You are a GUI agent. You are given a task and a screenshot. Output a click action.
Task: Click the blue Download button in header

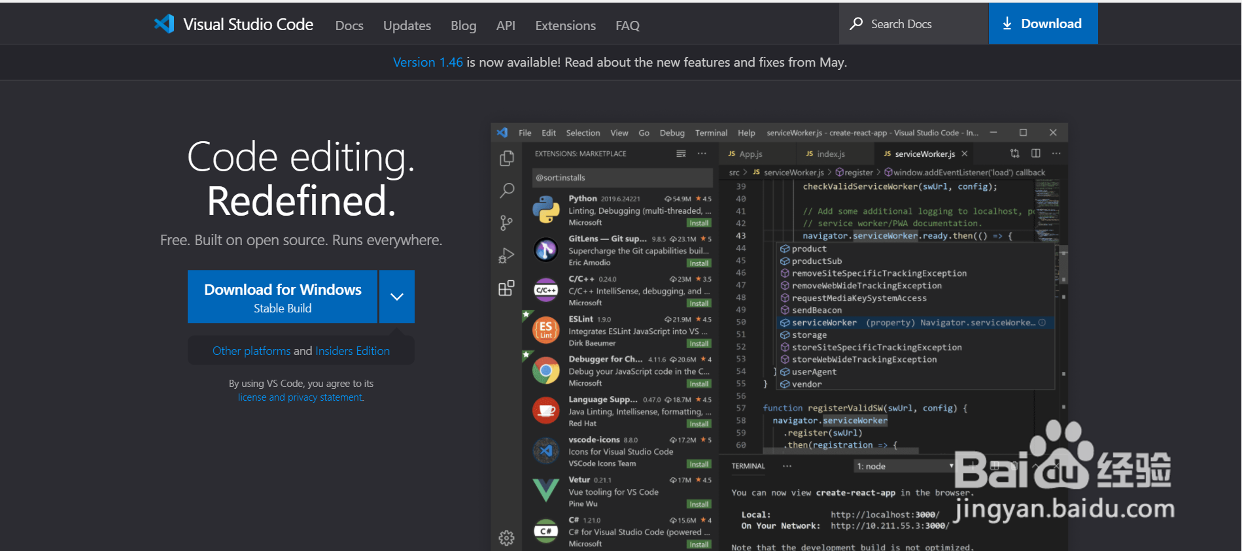click(x=1043, y=24)
